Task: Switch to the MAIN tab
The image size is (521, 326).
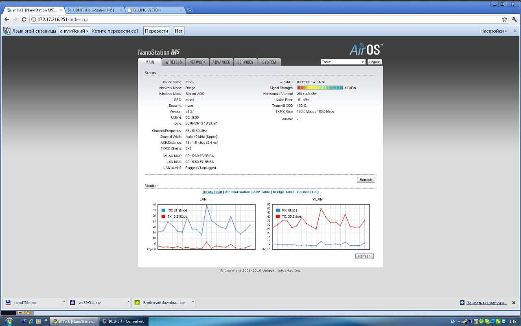Action: (150, 62)
